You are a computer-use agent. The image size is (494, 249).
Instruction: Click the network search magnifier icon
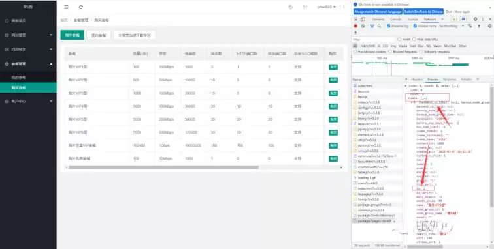379,26
